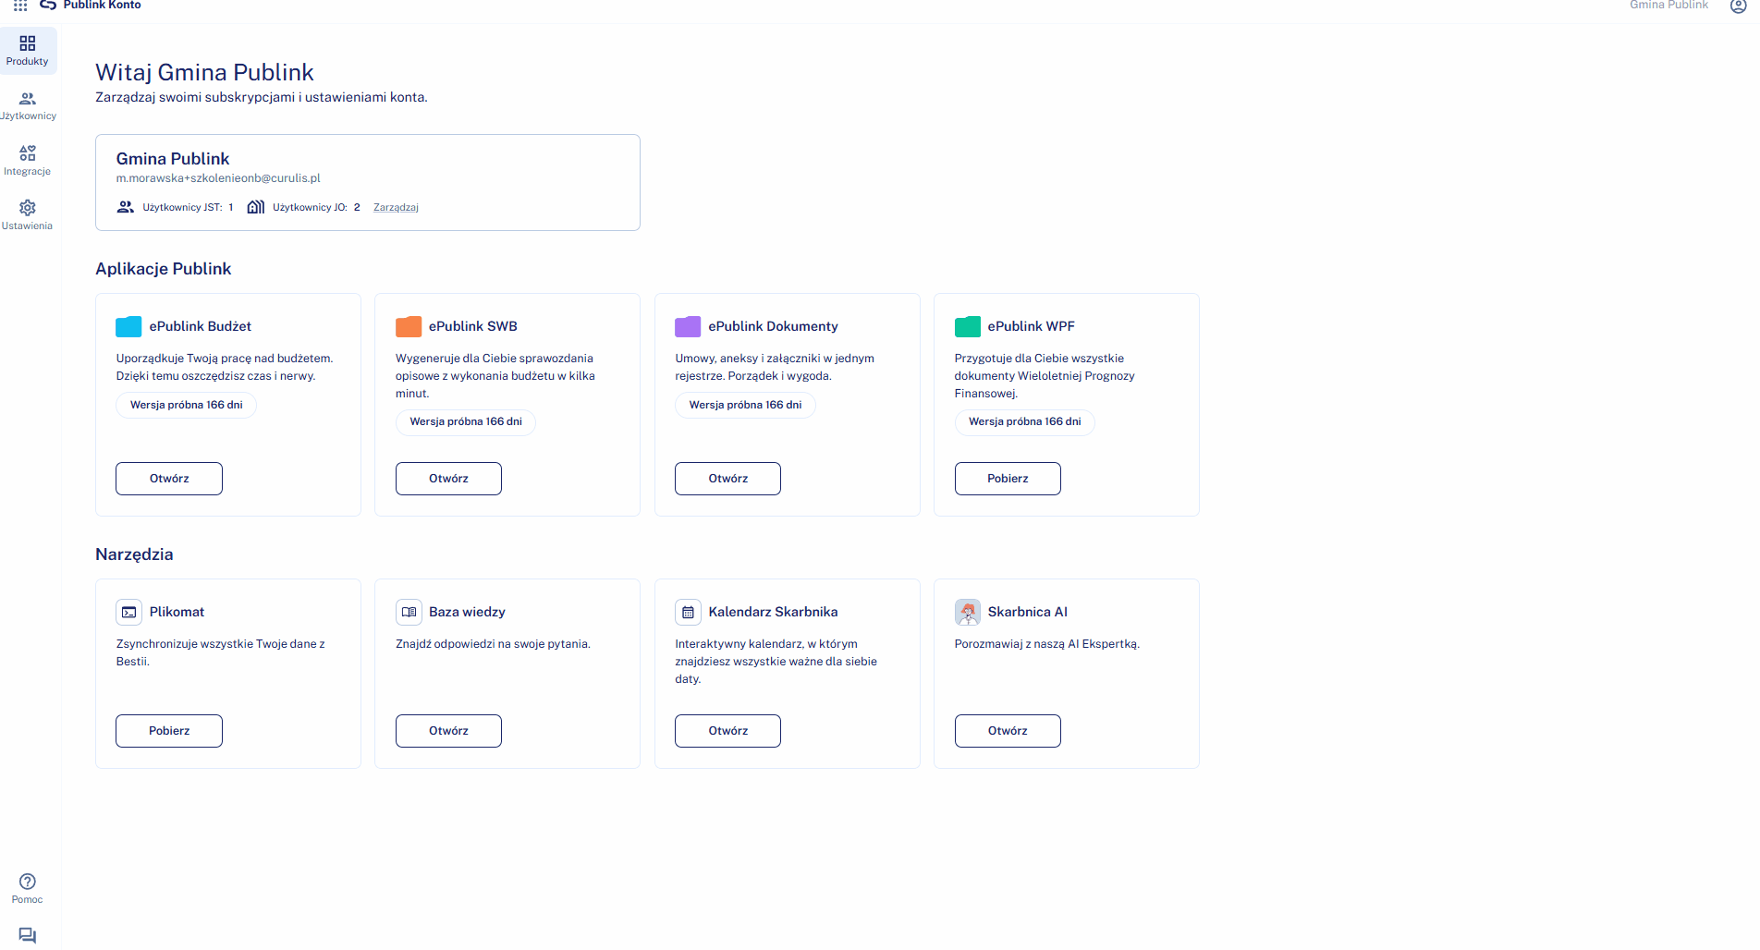This screenshot has height=950, width=1760.
Task: Download the Plikomat tool
Action: 169,731
